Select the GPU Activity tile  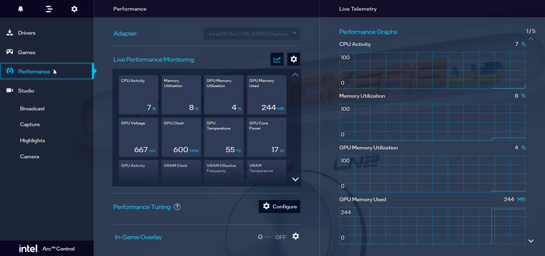tap(138, 173)
